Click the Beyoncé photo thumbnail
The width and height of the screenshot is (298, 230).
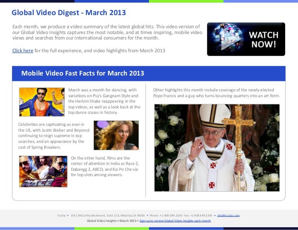[116, 135]
